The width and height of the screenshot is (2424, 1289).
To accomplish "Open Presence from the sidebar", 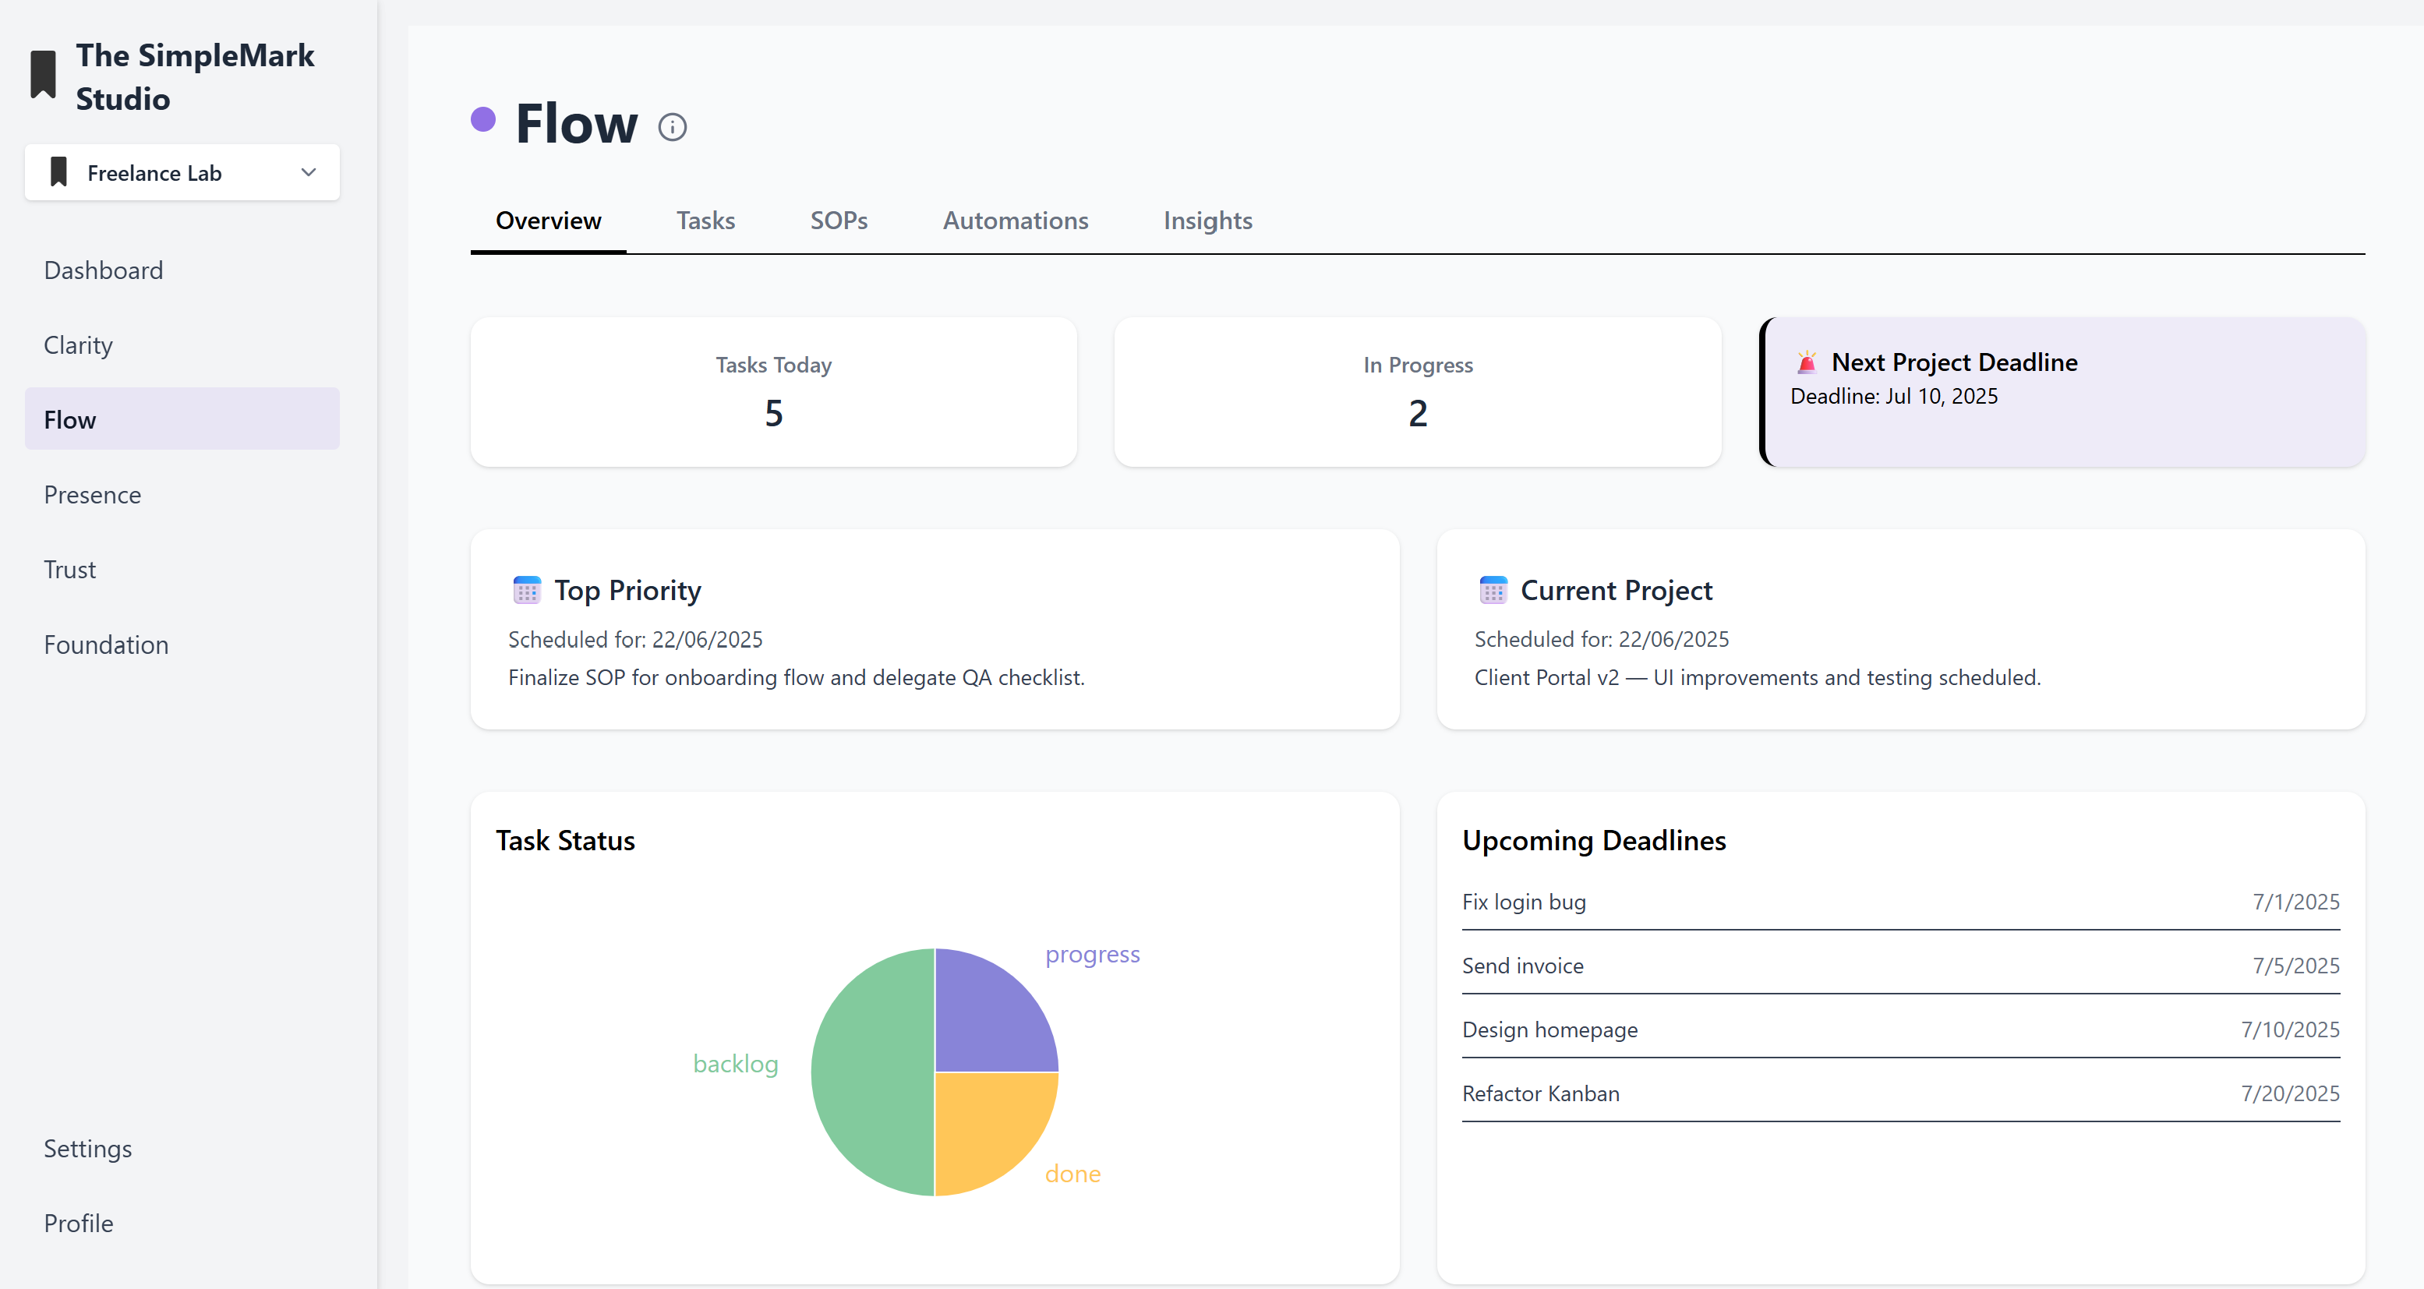I will (182, 495).
